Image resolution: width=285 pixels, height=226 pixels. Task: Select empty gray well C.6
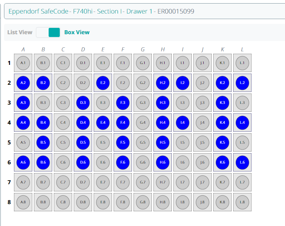(x=63, y=162)
